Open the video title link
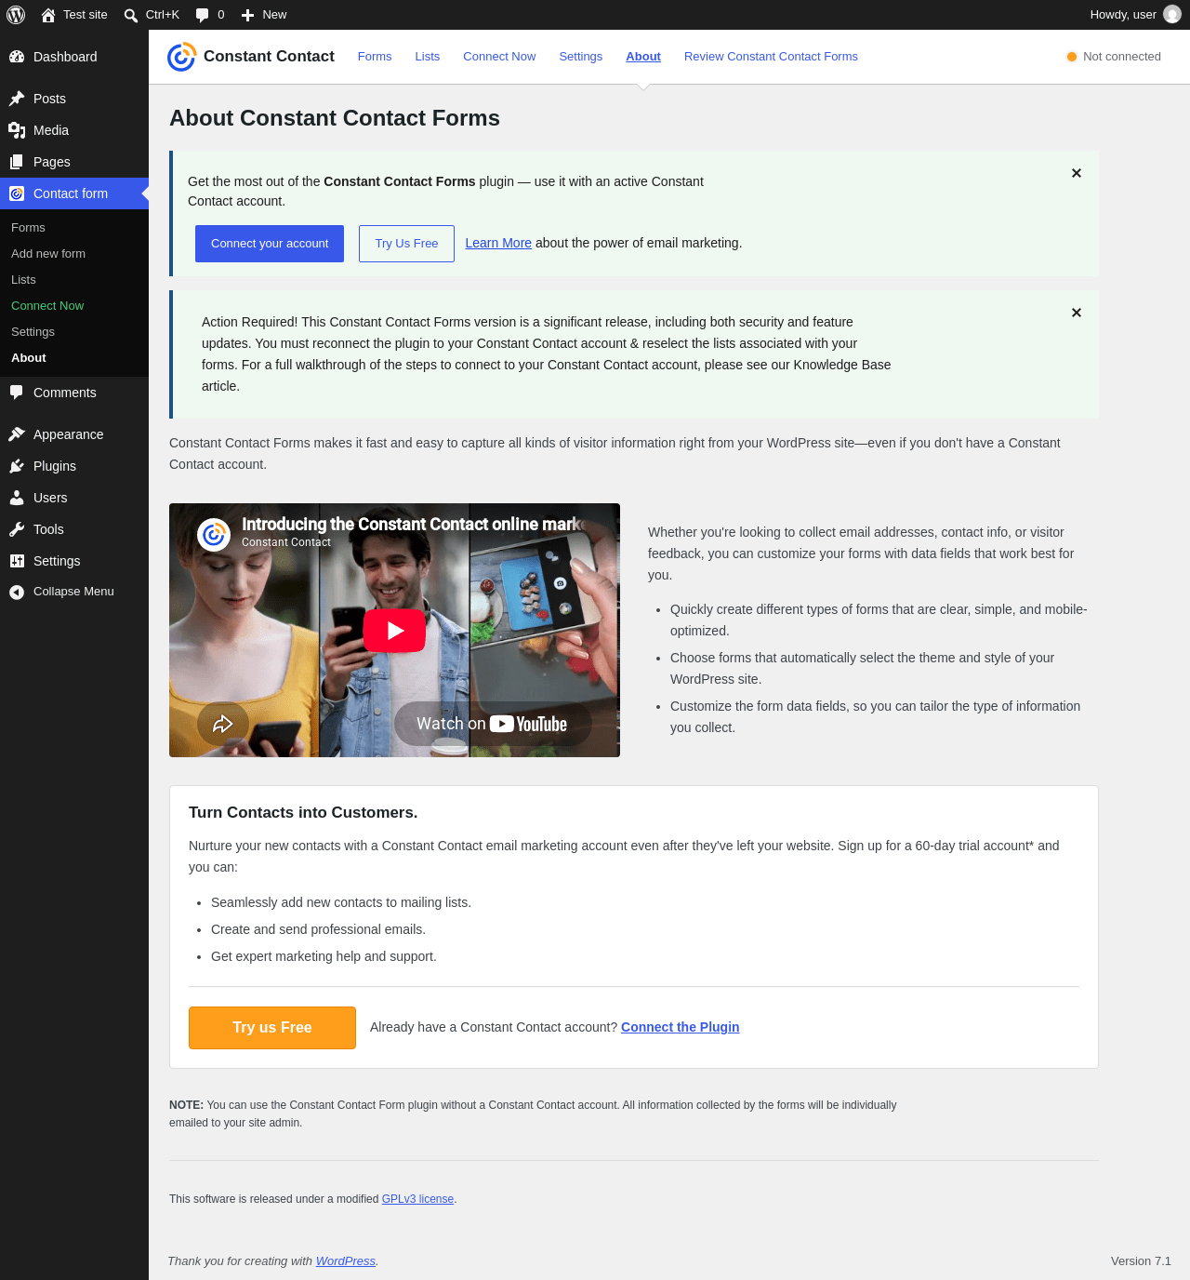Viewport: 1190px width, 1280px height. (412, 525)
